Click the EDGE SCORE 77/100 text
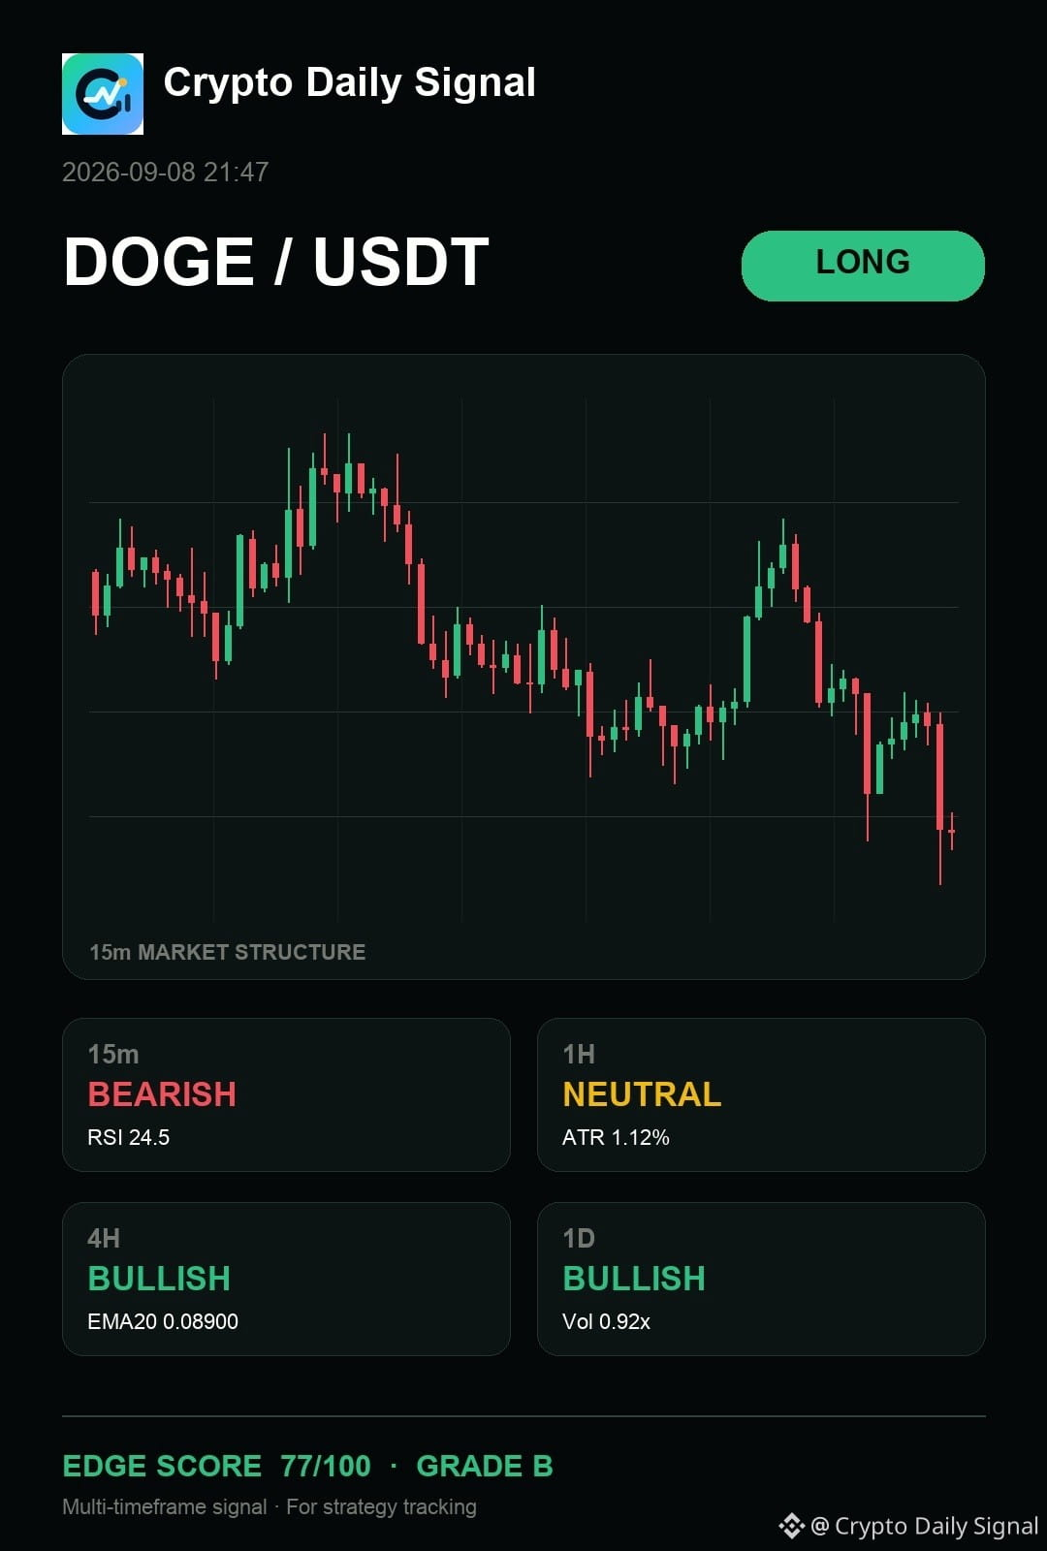 coord(216,1466)
